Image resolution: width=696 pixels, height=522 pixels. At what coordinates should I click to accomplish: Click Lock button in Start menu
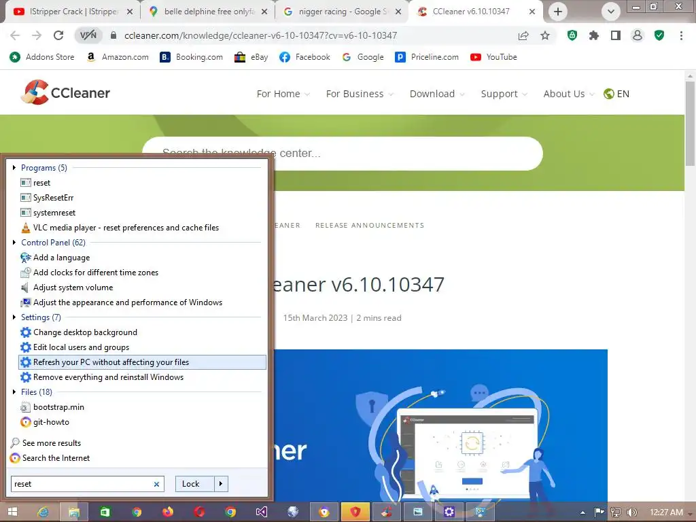tap(195, 484)
